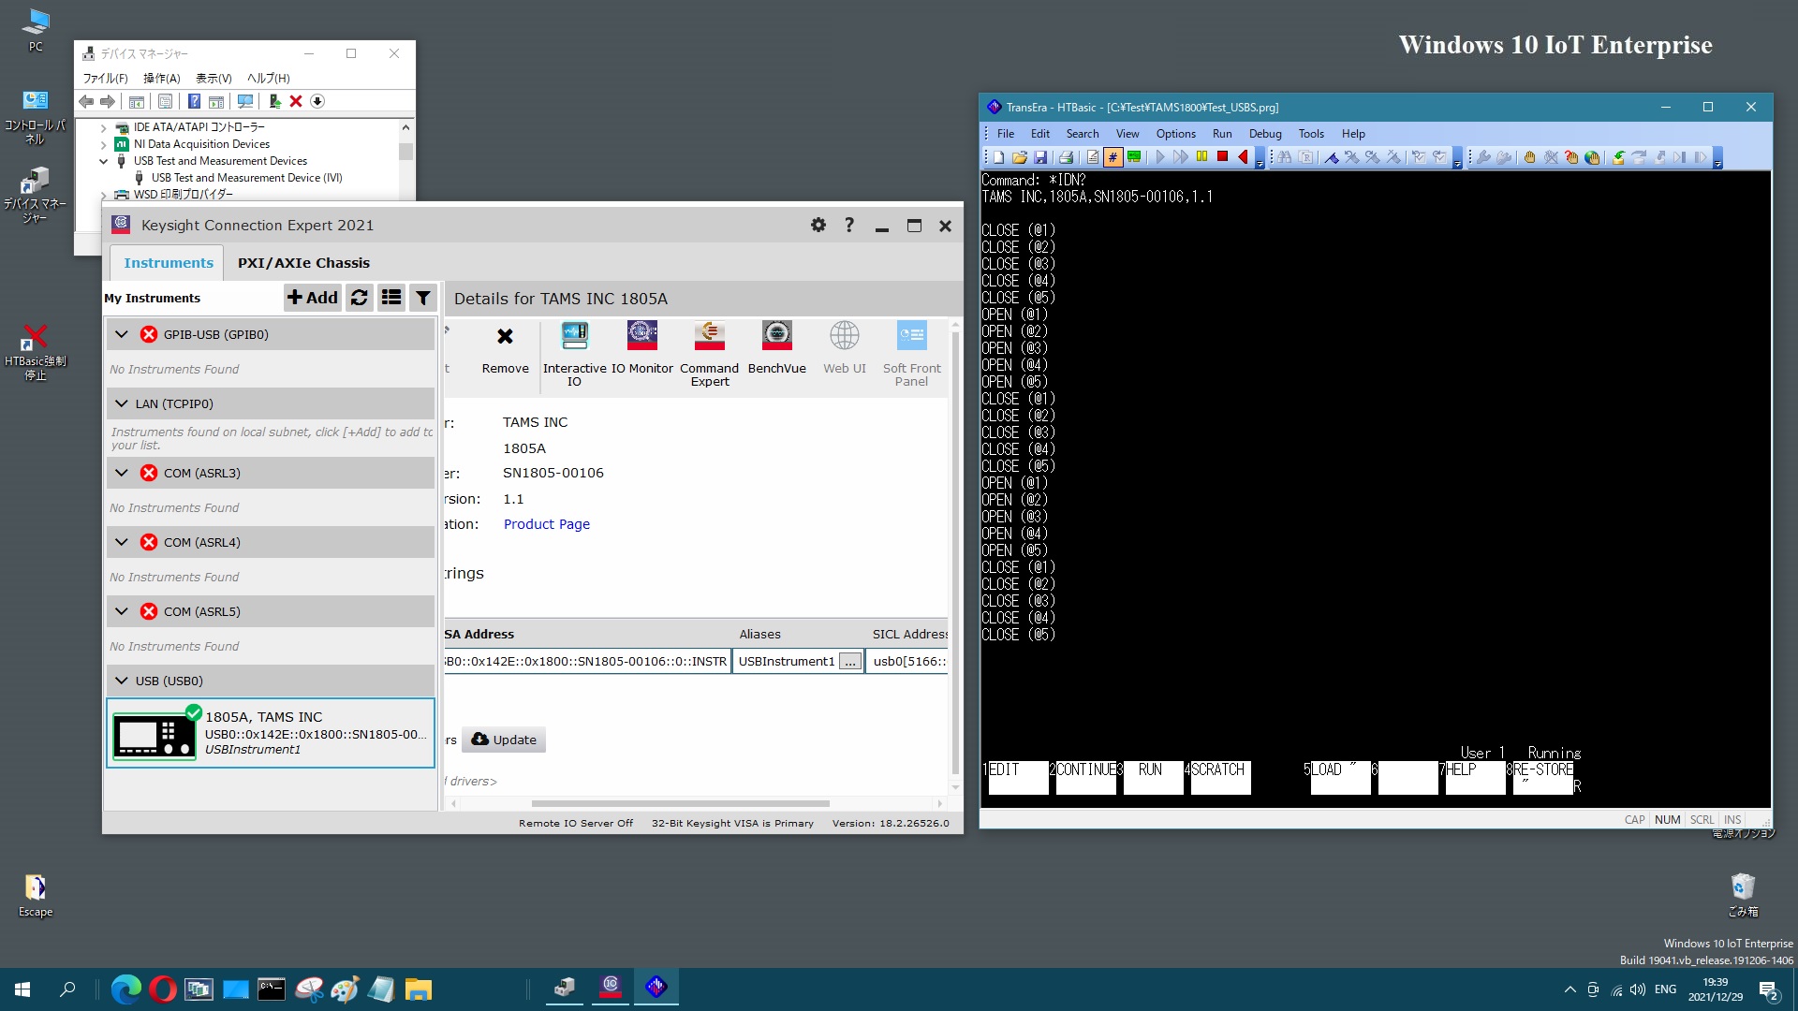Launch BenchVue from instrument details
The height and width of the screenshot is (1011, 1798).
[776, 347]
